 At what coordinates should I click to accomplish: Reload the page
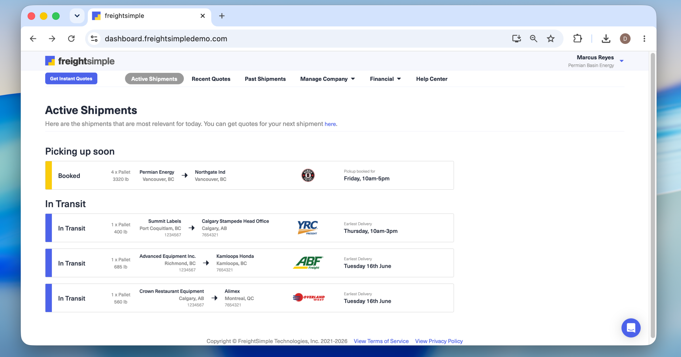71,39
